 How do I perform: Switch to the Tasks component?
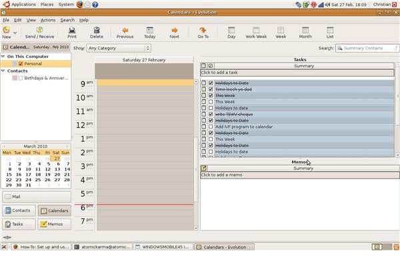click(19, 224)
